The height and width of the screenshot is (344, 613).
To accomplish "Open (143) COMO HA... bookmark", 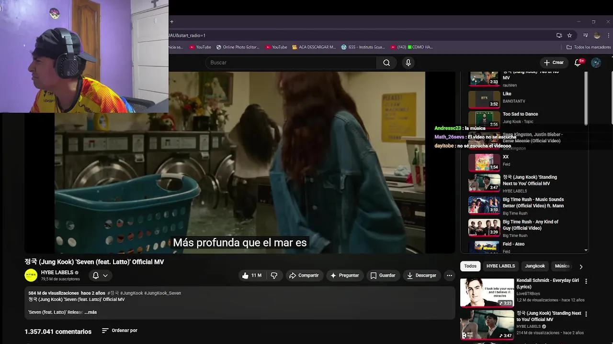I will [x=411, y=47].
